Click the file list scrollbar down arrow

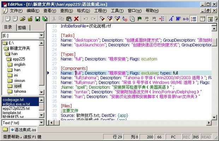41,115
